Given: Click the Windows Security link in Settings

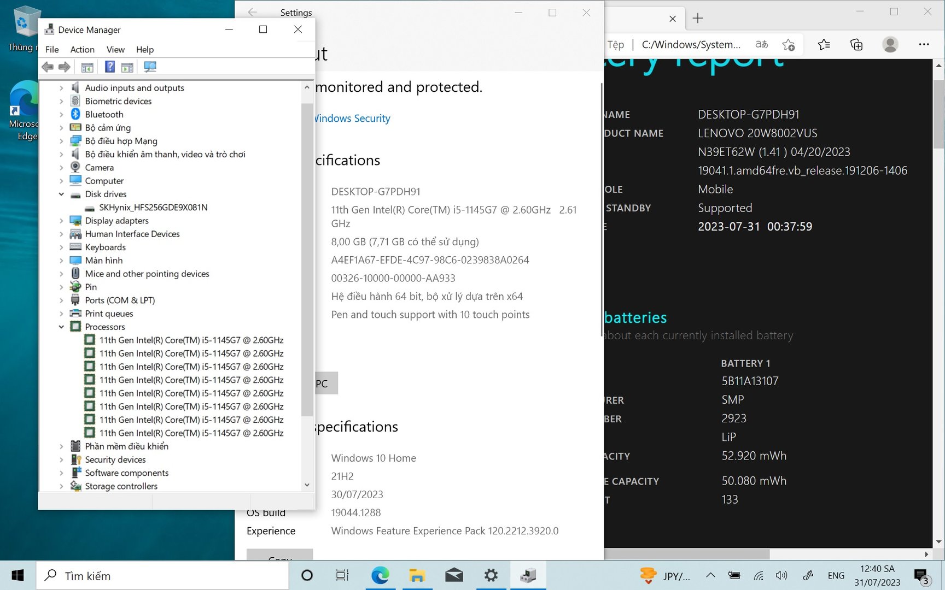Looking at the screenshot, I should pyautogui.click(x=353, y=119).
